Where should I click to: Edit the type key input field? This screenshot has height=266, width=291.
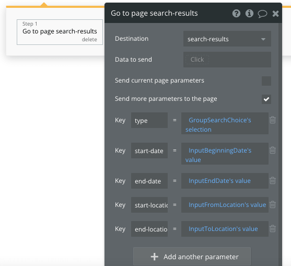(149, 120)
